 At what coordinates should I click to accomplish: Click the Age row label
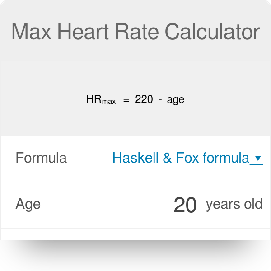pyautogui.click(x=28, y=204)
